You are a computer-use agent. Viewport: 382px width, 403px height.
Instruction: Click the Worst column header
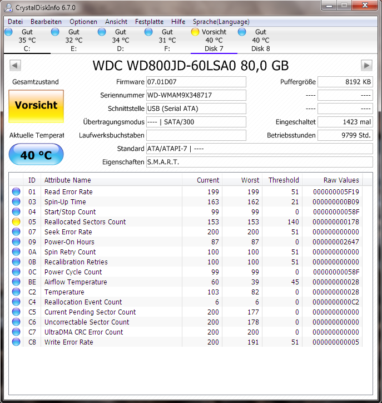click(x=242, y=180)
